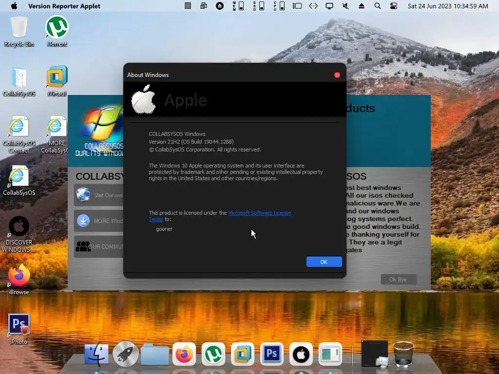
Task: Select the Recycle Bin desktop icon
Action: point(19,32)
